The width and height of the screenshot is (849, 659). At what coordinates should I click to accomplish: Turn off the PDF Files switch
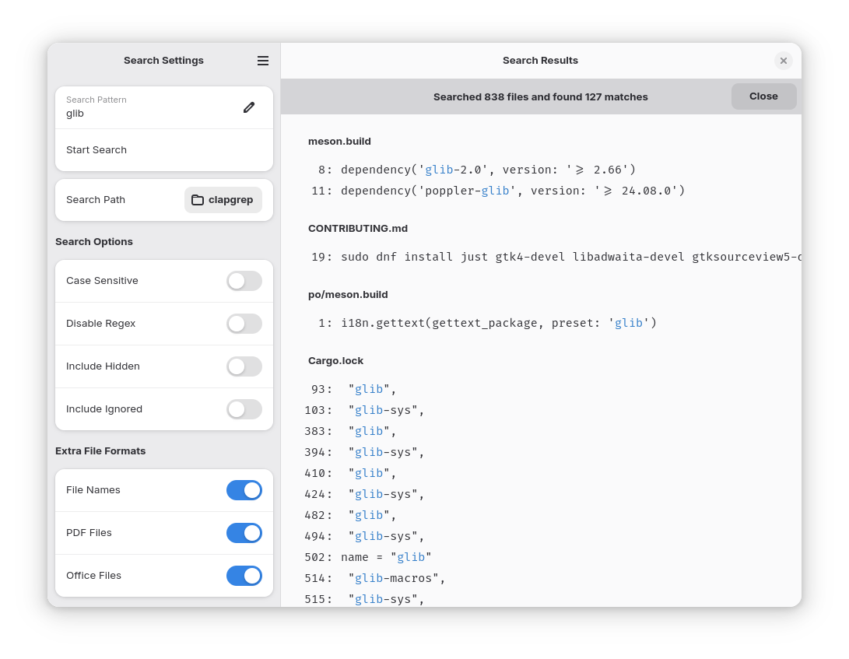(x=244, y=533)
